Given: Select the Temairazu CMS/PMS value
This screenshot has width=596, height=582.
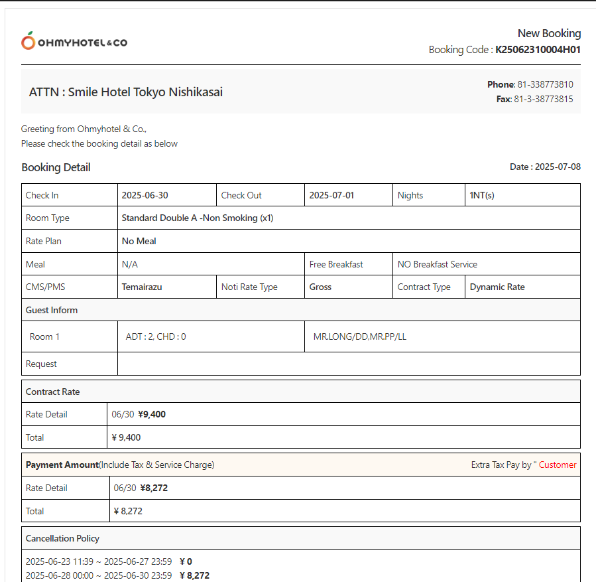Looking at the screenshot, I should point(142,287).
